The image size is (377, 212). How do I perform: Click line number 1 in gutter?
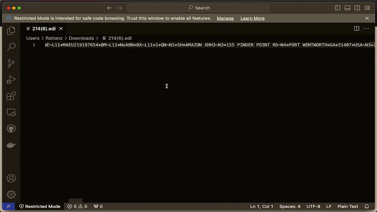pos(34,45)
